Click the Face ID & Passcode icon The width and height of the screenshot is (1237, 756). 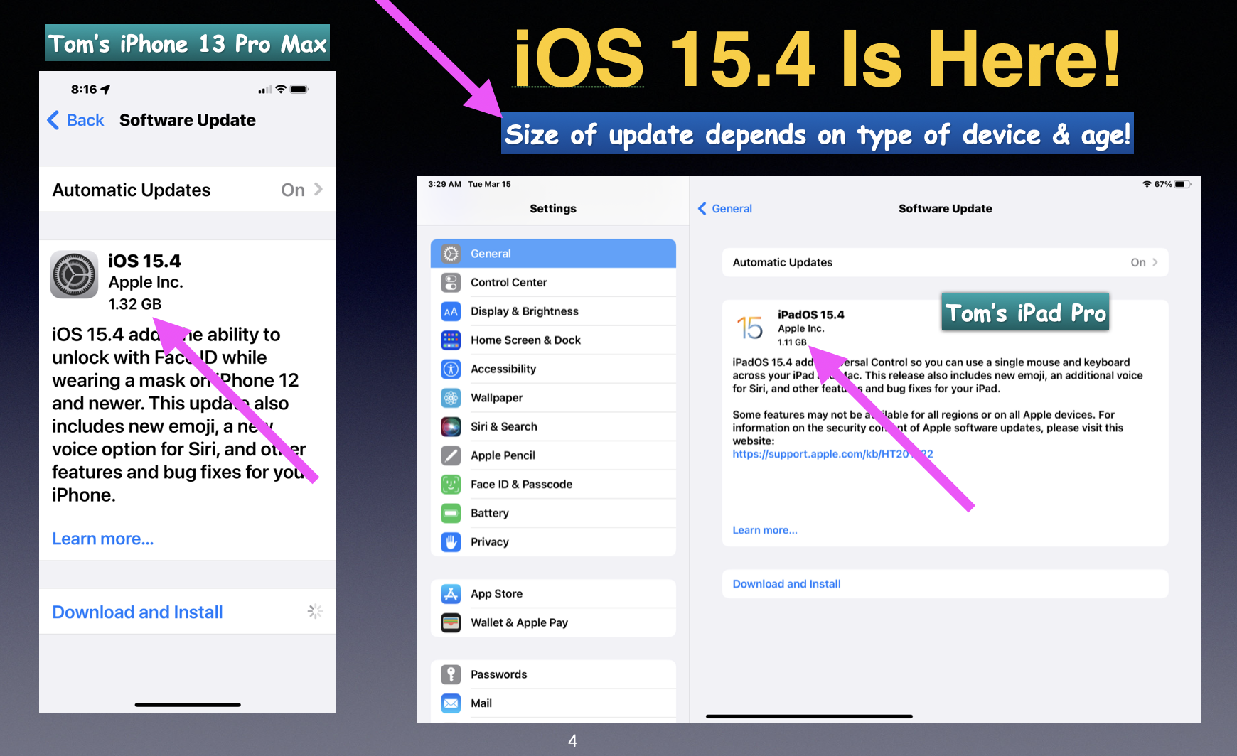[451, 485]
